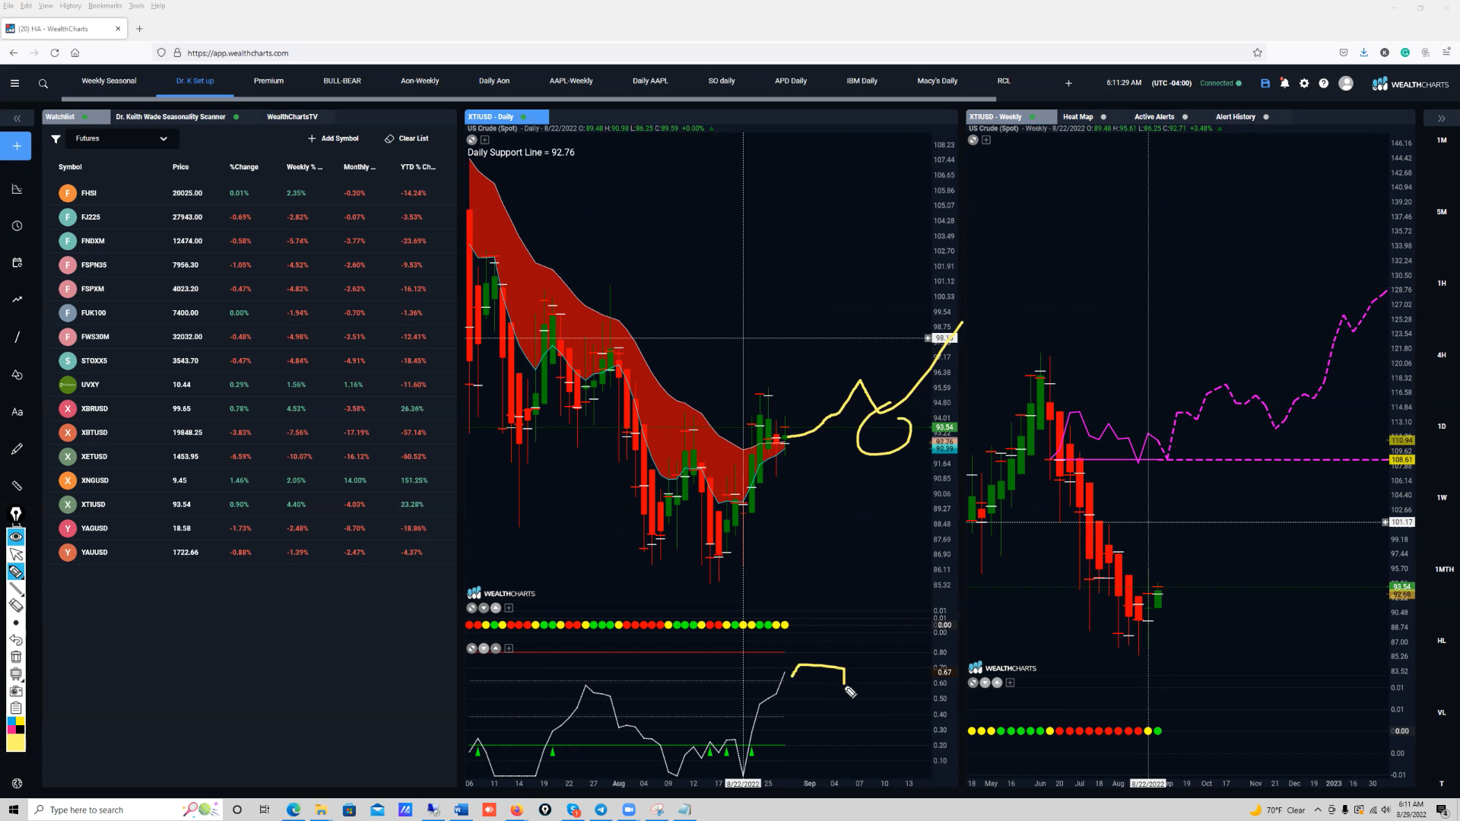1460x821 pixels.
Task: Expand the right panel with double chevron
Action: pos(1441,119)
